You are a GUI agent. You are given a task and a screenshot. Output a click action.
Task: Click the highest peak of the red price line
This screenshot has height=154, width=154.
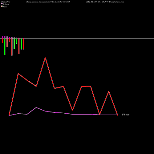tap(45, 58)
